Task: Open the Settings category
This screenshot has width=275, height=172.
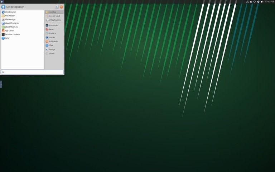Action: (54, 49)
